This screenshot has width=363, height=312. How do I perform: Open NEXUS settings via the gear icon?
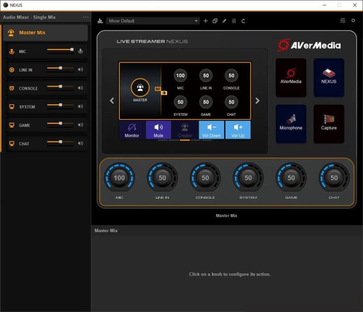click(x=353, y=21)
